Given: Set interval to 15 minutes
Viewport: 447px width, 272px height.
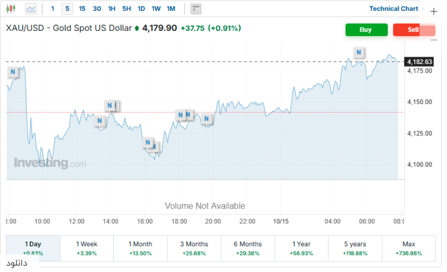Looking at the screenshot, I should [82, 9].
